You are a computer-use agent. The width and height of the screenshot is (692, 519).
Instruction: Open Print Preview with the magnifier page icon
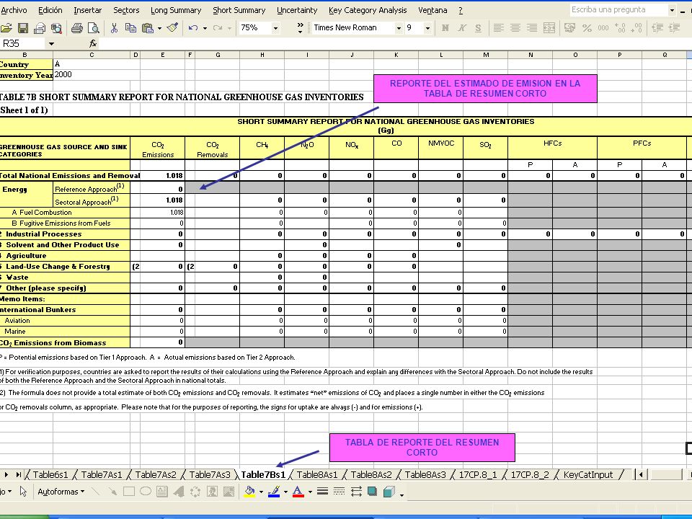point(93,28)
